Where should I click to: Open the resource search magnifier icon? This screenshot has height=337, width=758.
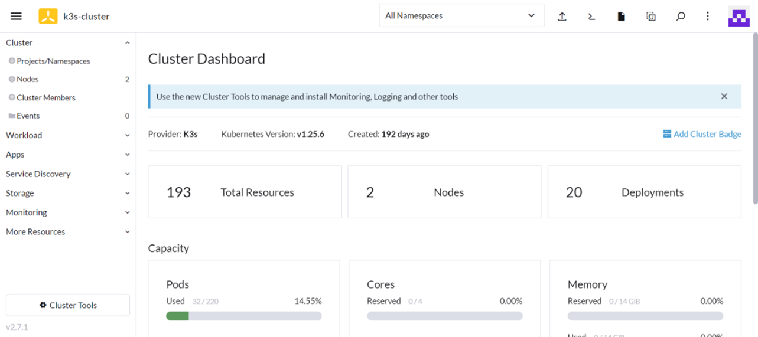pyautogui.click(x=681, y=17)
